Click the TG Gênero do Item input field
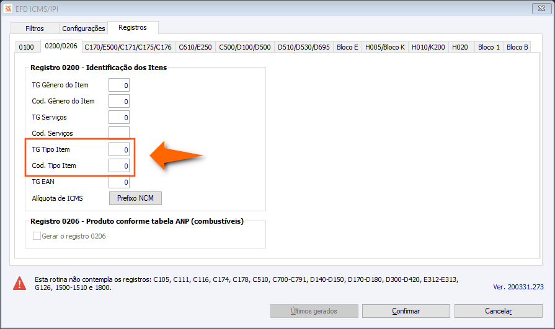 (119, 86)
